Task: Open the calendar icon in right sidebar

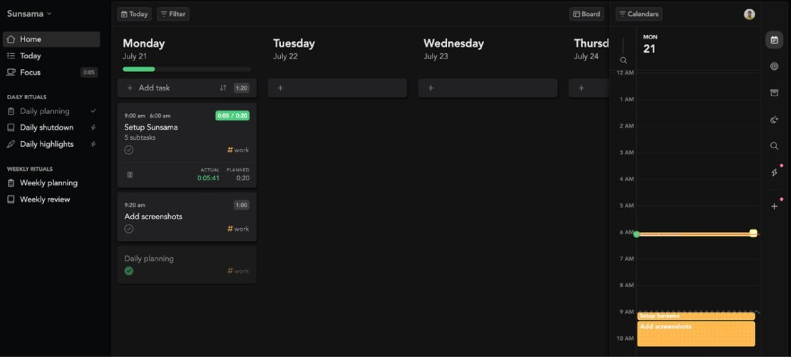Action: [775, 40]
